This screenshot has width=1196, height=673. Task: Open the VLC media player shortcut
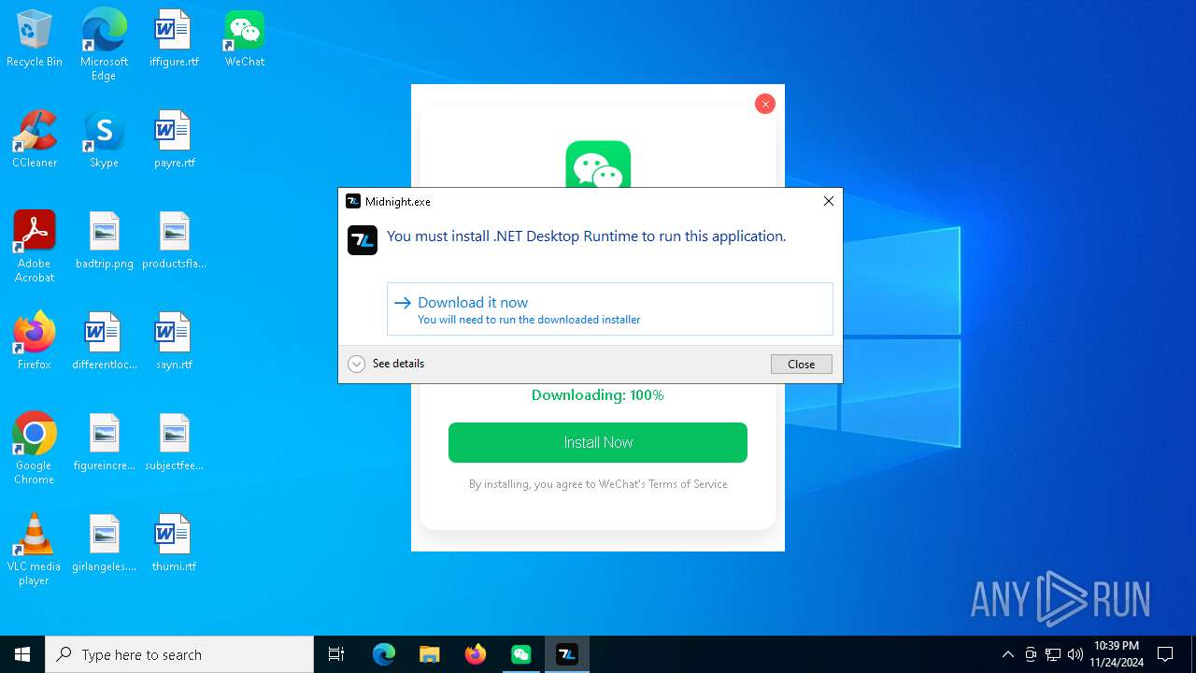tap(35, 550)
